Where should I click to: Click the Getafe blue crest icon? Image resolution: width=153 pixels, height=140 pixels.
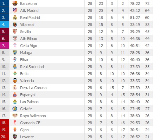15,109
